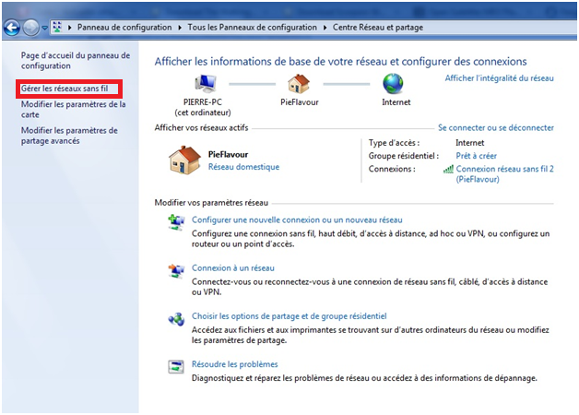Open Connexion à un réseau link

pos(233,268)
